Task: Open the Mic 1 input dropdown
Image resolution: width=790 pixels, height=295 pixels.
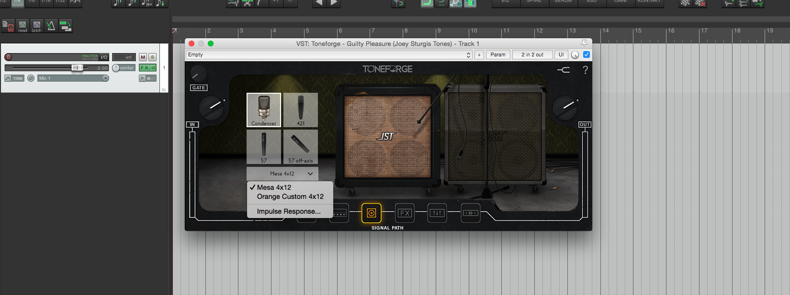Action: 73,78
